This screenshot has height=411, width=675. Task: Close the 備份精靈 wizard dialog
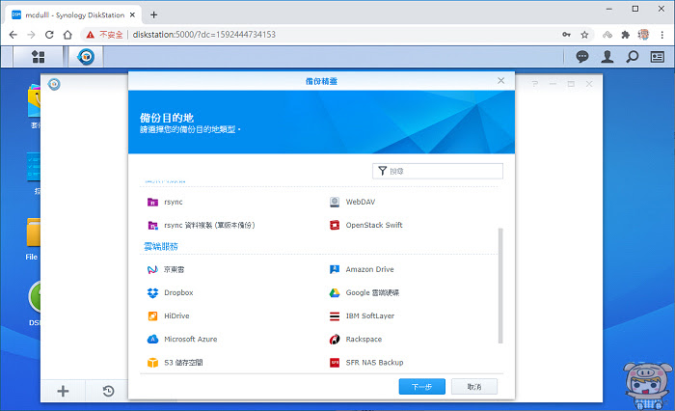(x=500, y=81)
